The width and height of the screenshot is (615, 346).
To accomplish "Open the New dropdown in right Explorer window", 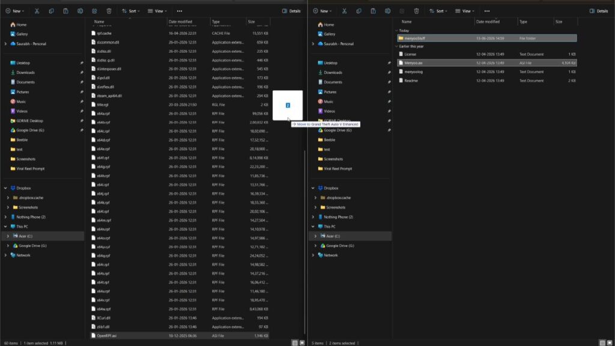I will pyautogui.click(x=322, y=11).
